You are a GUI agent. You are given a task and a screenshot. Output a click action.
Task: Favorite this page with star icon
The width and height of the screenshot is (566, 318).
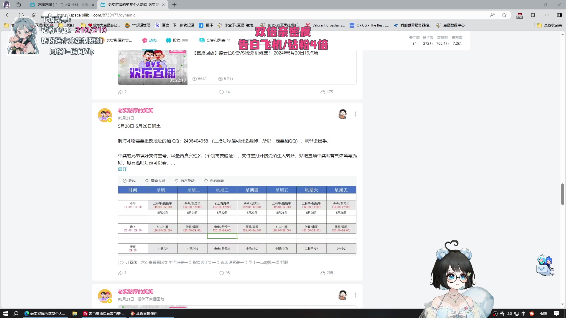coord(504,15)
